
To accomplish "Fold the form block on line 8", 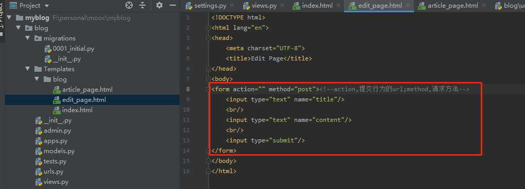I will [x=208, y=89].
